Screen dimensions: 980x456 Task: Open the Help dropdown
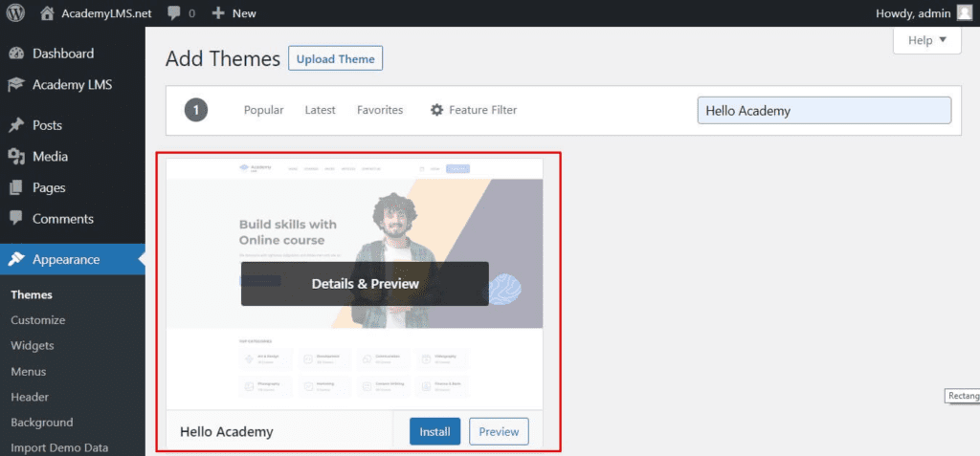pos(926,40)
